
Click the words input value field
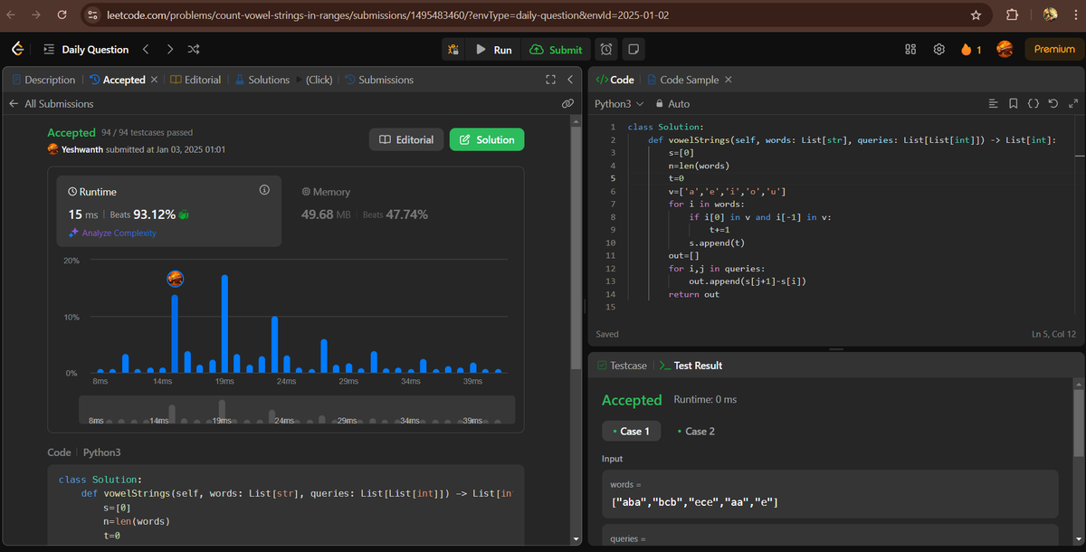[830, 494]
